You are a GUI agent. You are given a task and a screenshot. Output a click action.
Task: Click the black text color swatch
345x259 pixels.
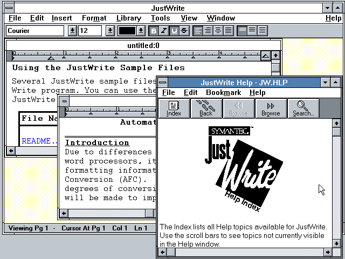point(127,31)
